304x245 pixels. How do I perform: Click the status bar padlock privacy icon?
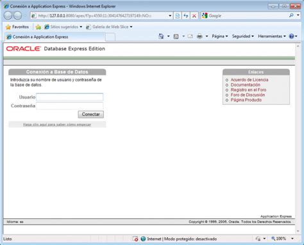pyautogui.click(x=258, y=239)
